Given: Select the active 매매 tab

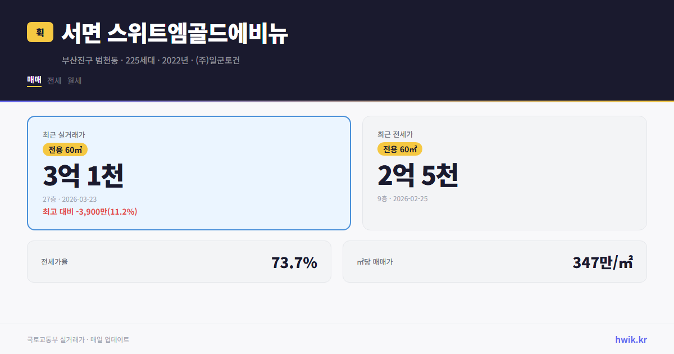Looking at the screenshot, I should (x=33, y=80).
